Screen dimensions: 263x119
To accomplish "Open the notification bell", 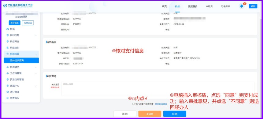I will click(x=242, y=6).
